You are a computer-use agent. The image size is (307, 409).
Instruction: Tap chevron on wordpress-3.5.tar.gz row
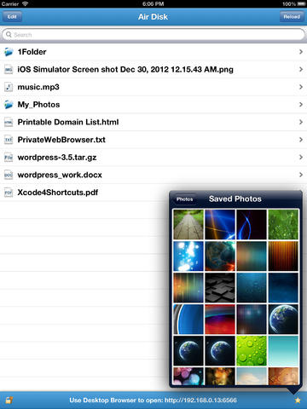[x=301, y=158]
